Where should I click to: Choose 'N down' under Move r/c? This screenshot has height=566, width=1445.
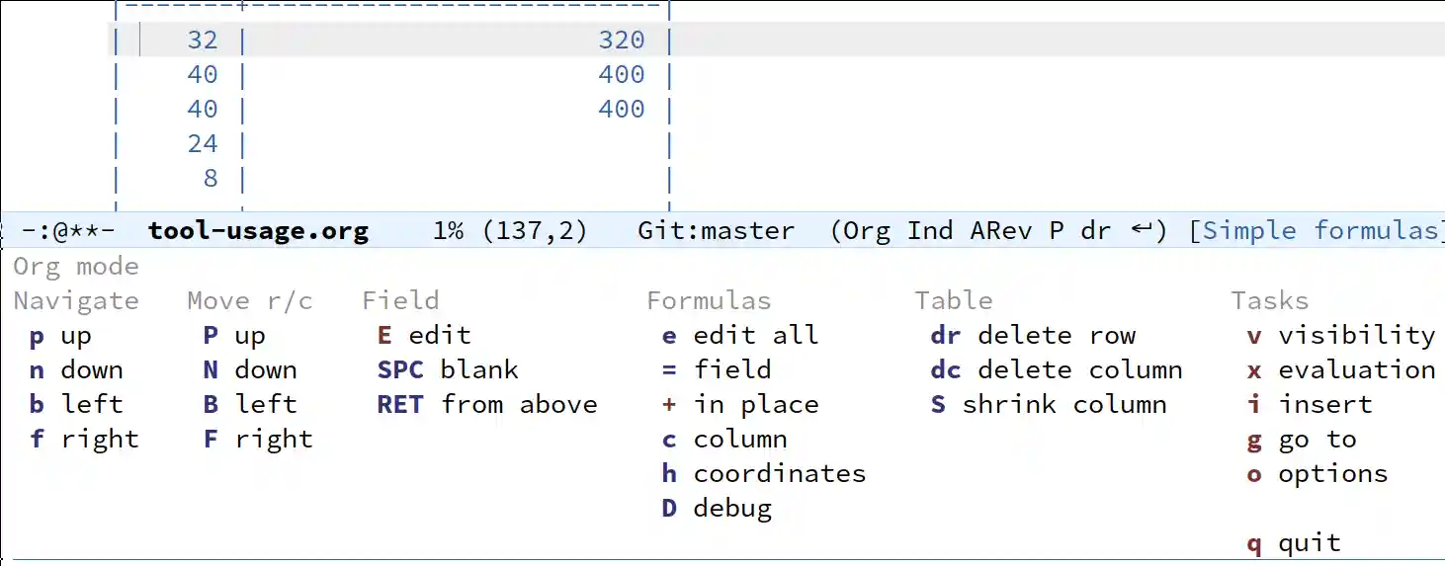(x=250, y=370)
